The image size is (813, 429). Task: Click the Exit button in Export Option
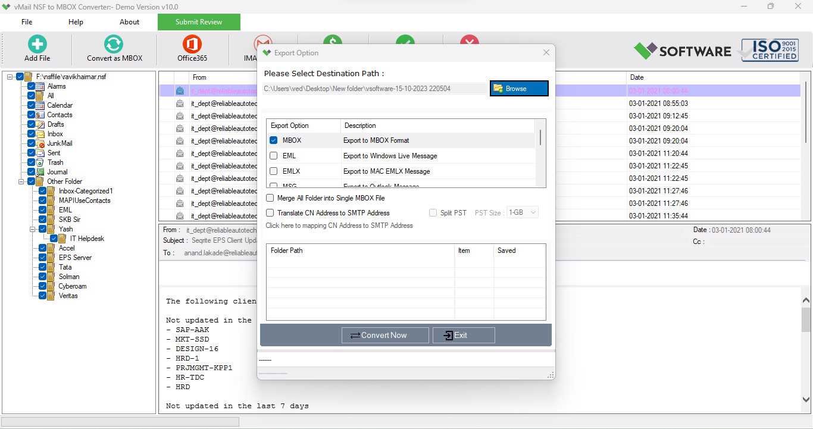point(464,335)
